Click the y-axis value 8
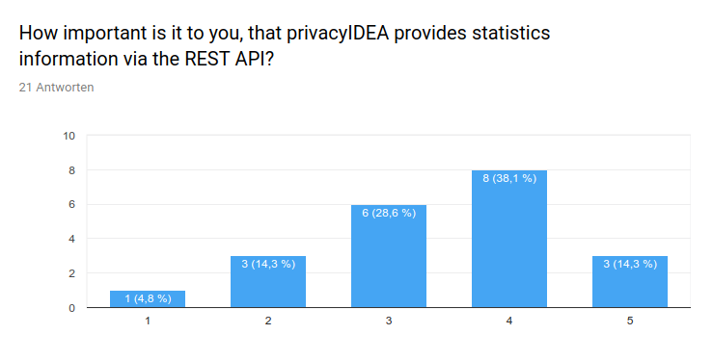This screenshot has height=360, width=713. click(71, 170)
